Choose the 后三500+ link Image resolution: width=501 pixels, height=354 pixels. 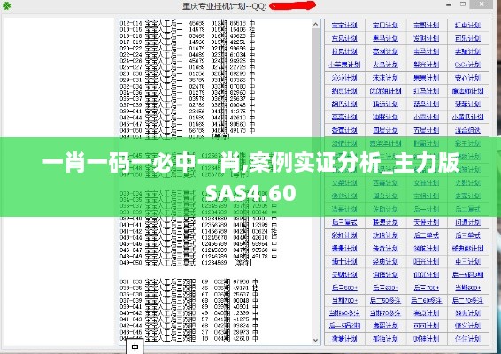(x=344, y=288)
